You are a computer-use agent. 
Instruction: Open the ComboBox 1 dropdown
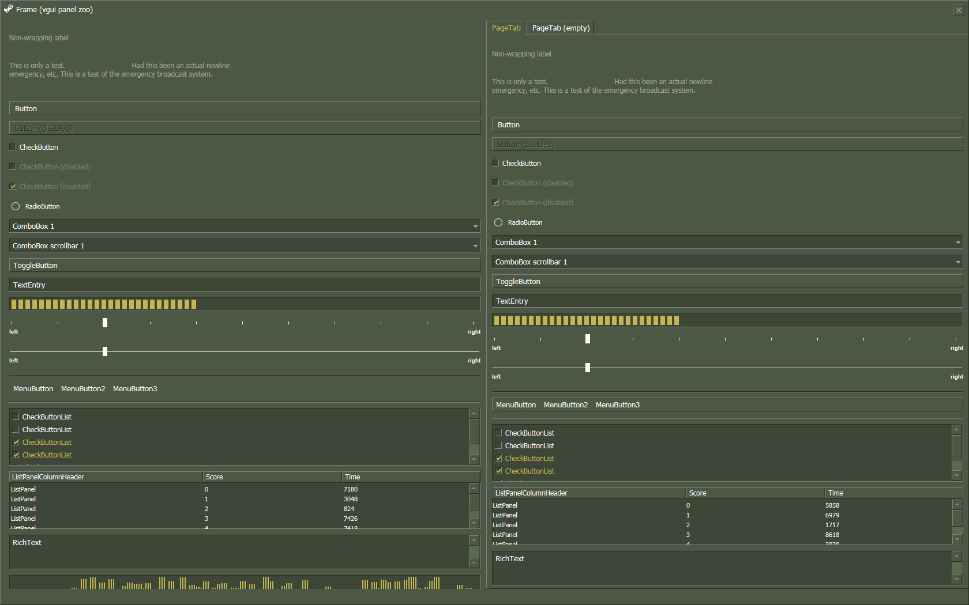474,226
